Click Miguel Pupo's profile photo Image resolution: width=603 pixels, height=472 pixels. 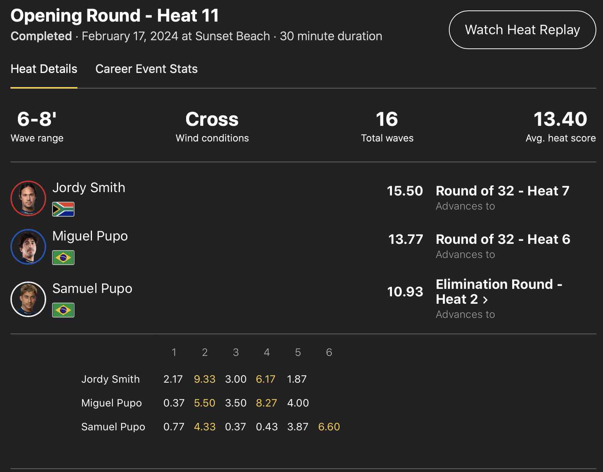coord(28,246)
